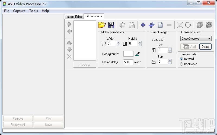Click the paste clipboard icon
Screen dimensions: 217x135
(x=132, y=25)
